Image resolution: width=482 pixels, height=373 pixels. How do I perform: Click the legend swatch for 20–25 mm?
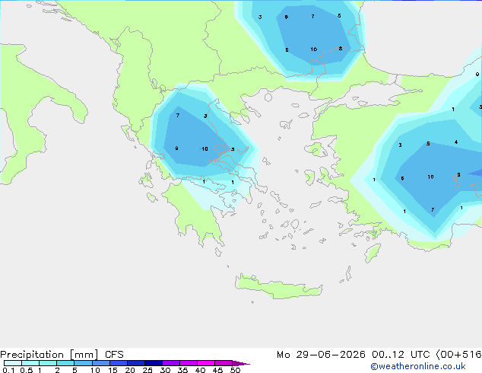click(x=135, y=363)
